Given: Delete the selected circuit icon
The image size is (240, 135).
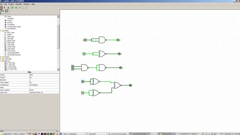Looking at the screenshot, I should pos(8,13).
